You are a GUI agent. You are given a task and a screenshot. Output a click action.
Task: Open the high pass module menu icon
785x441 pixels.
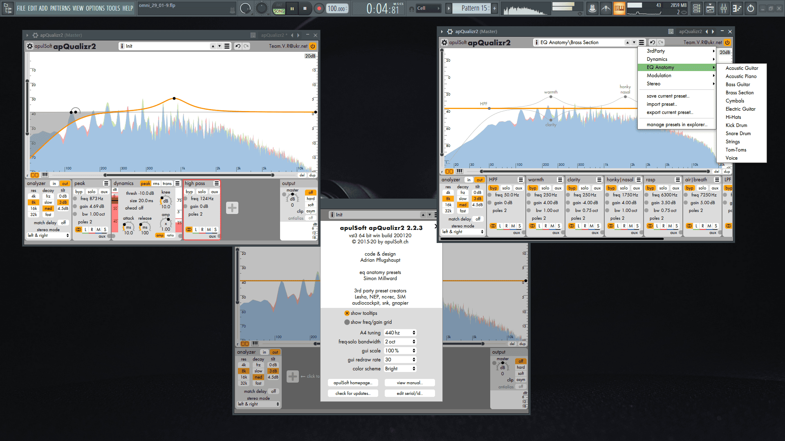pyautogui.click(x=217, y=183)
